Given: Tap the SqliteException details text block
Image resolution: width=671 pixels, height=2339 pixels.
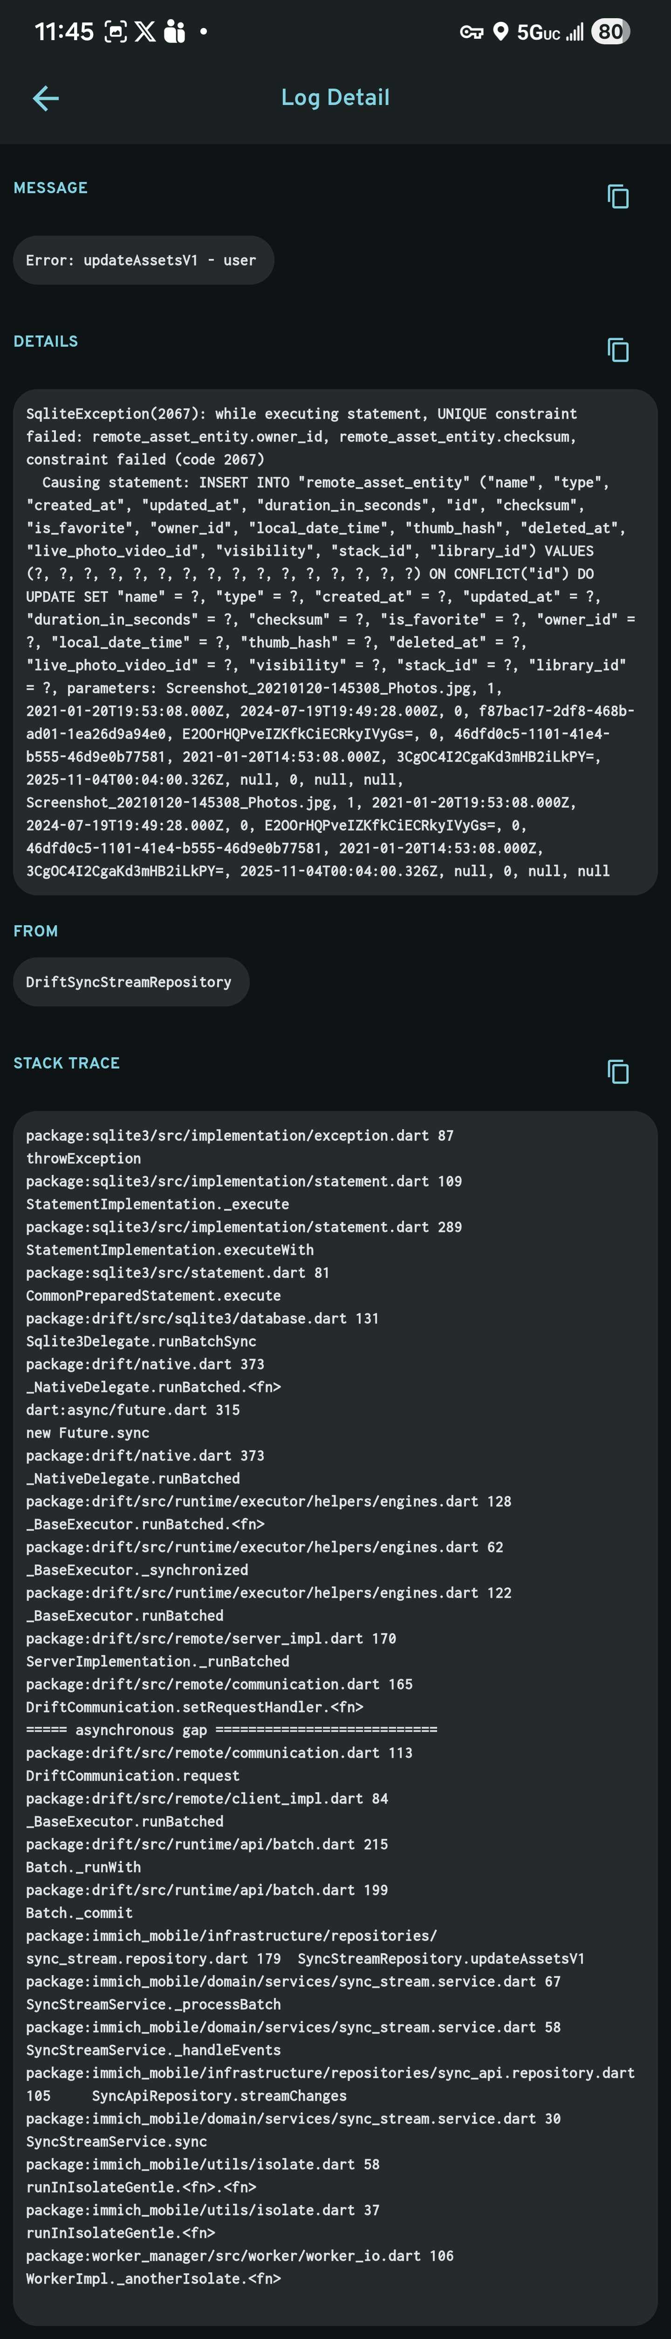Looking at the screenshot, I should (335, 642).
